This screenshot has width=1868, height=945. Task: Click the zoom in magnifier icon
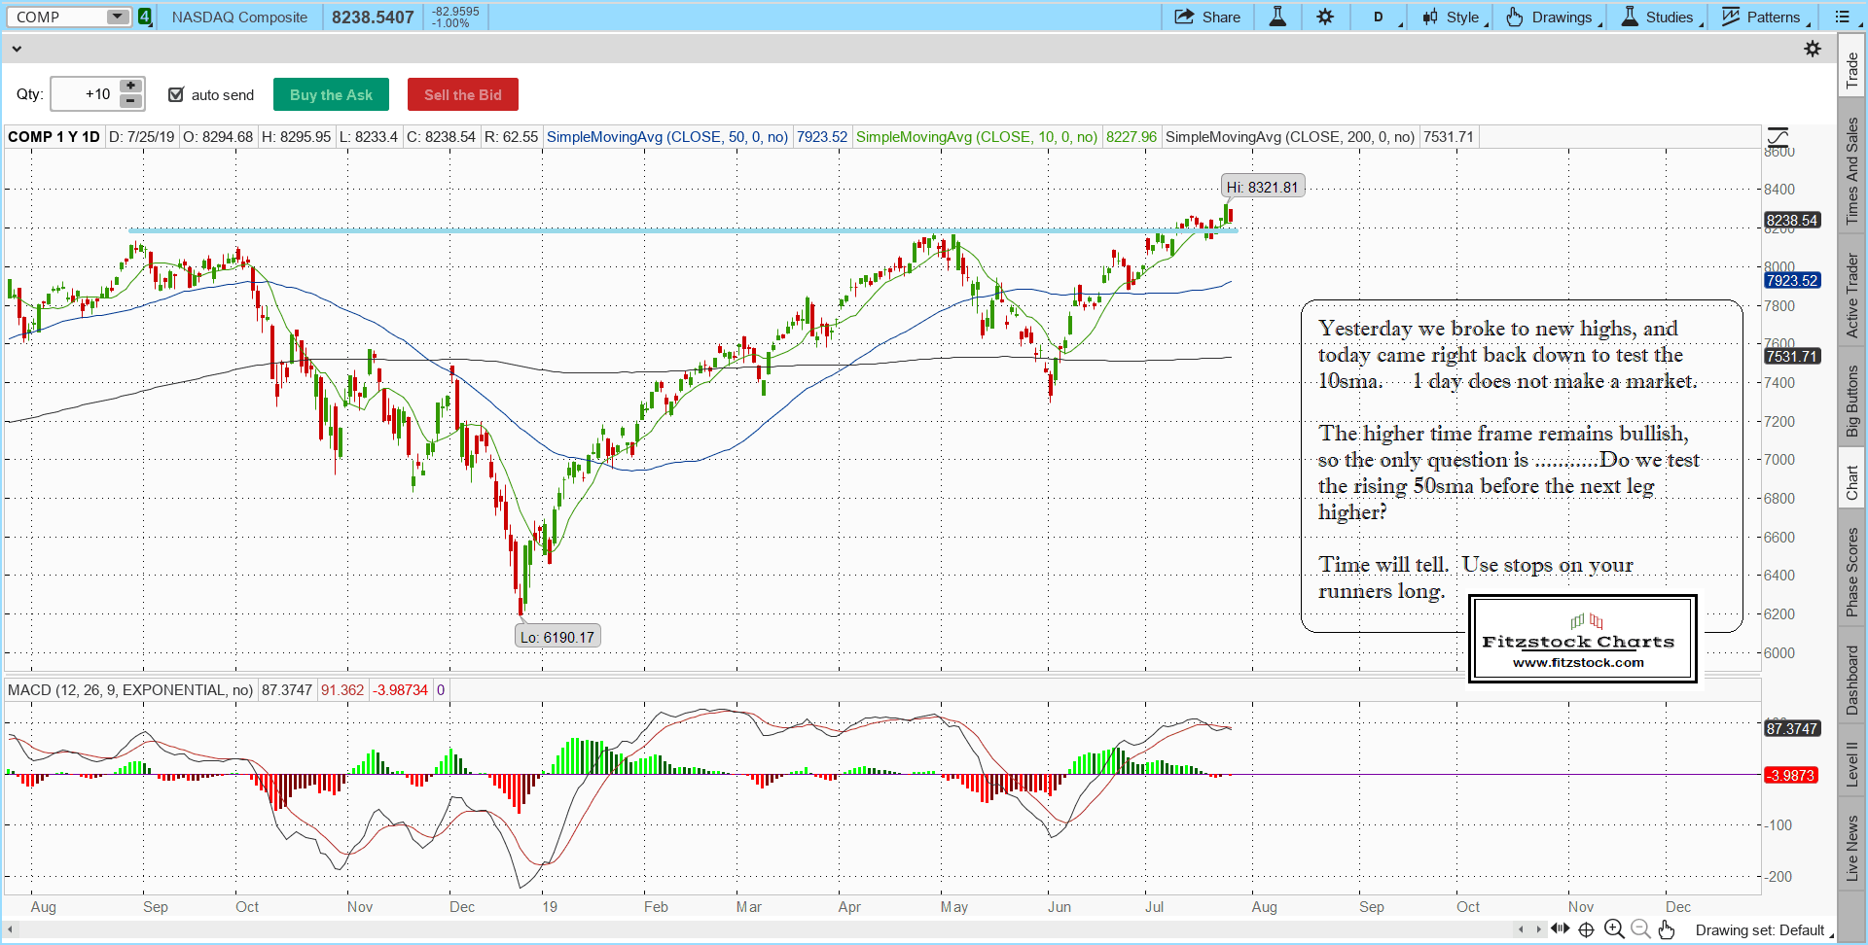coord(1614,929)
